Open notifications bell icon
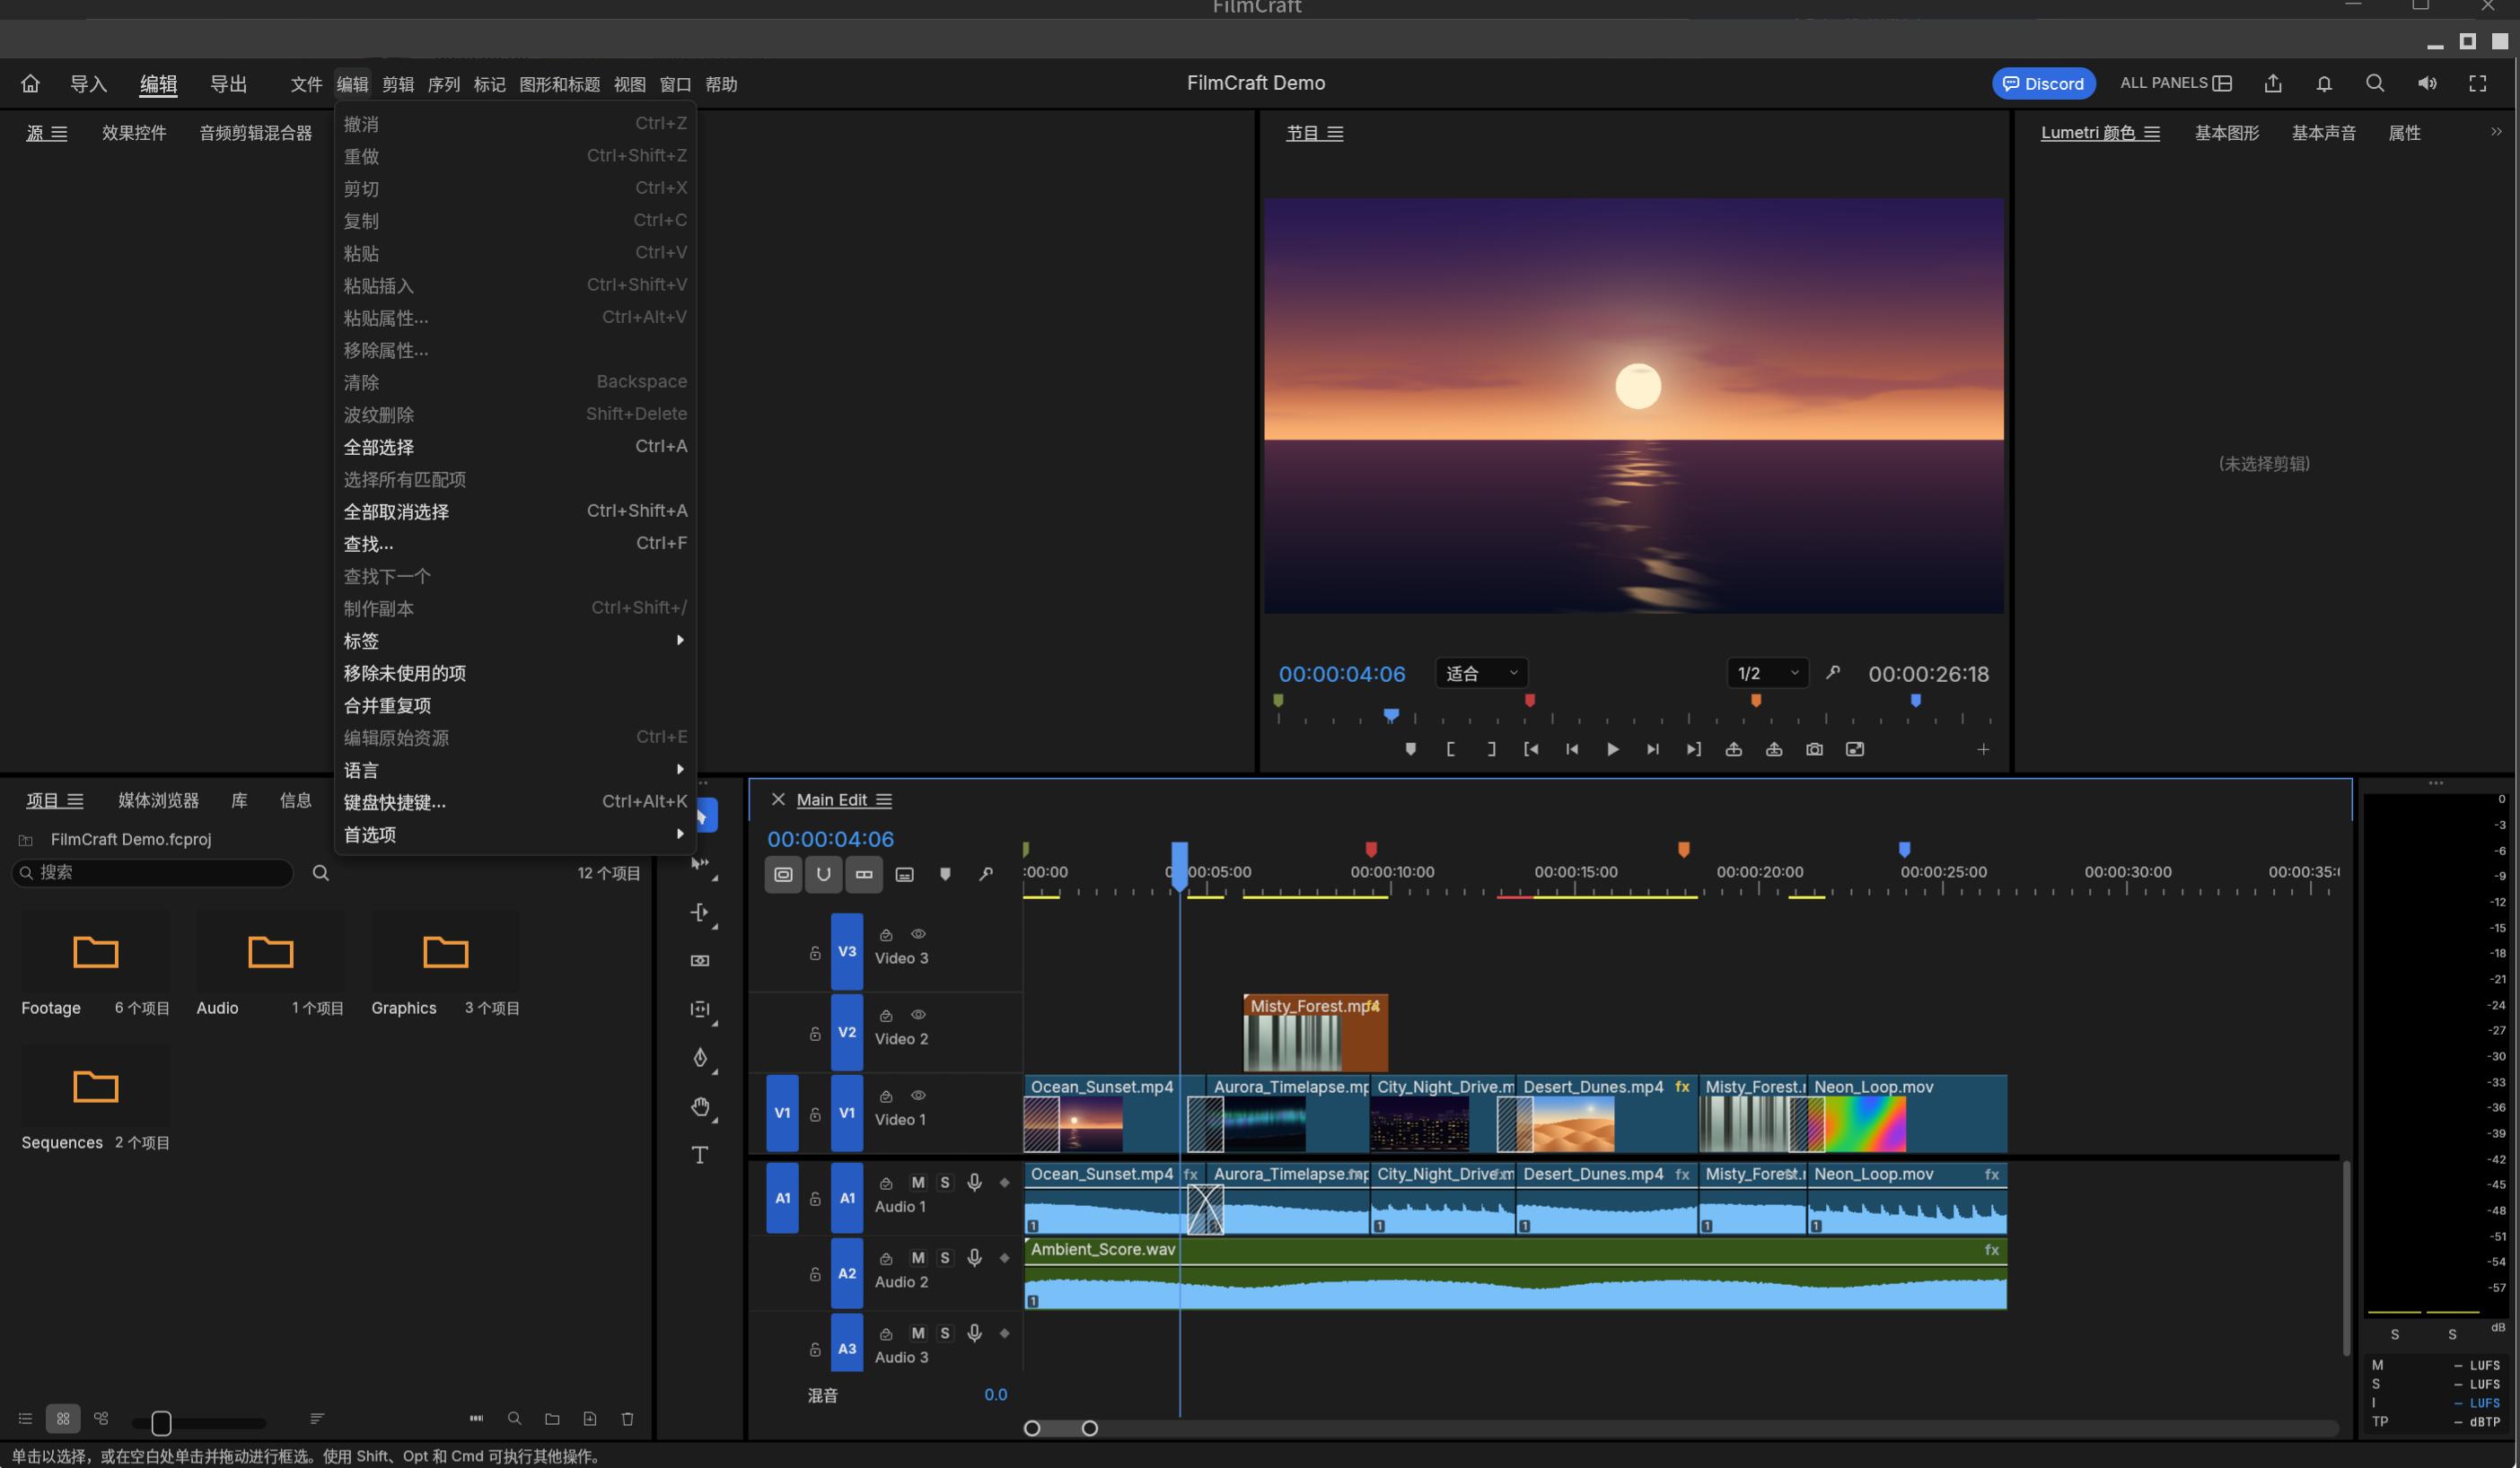This screenshot has width=2520, height=1468. (x=2324, y=84)
